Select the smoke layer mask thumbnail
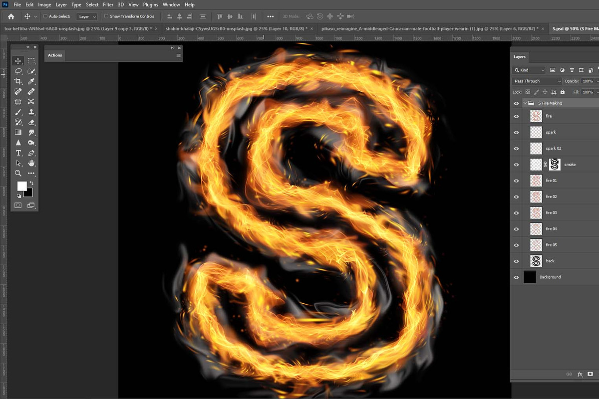Screen dimensions: 599x399 point(555,165)
